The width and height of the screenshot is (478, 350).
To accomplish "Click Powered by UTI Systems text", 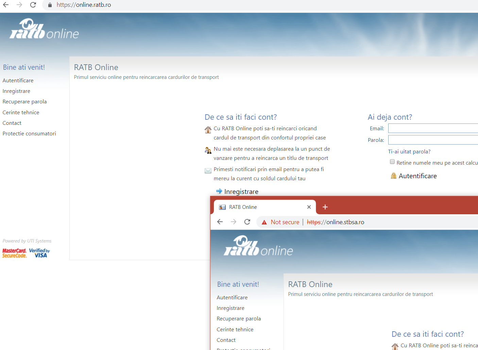I will pyautogui.click(x=27, y=241).
